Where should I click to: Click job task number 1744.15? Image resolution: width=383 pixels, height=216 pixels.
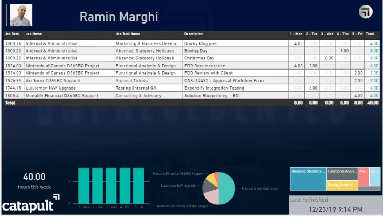[x=13, y=88]
